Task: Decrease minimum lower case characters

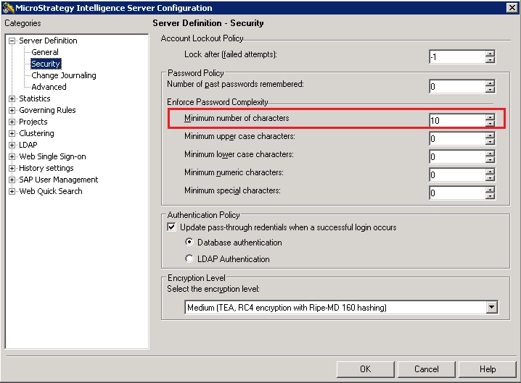Action: (x=490, y=160)
